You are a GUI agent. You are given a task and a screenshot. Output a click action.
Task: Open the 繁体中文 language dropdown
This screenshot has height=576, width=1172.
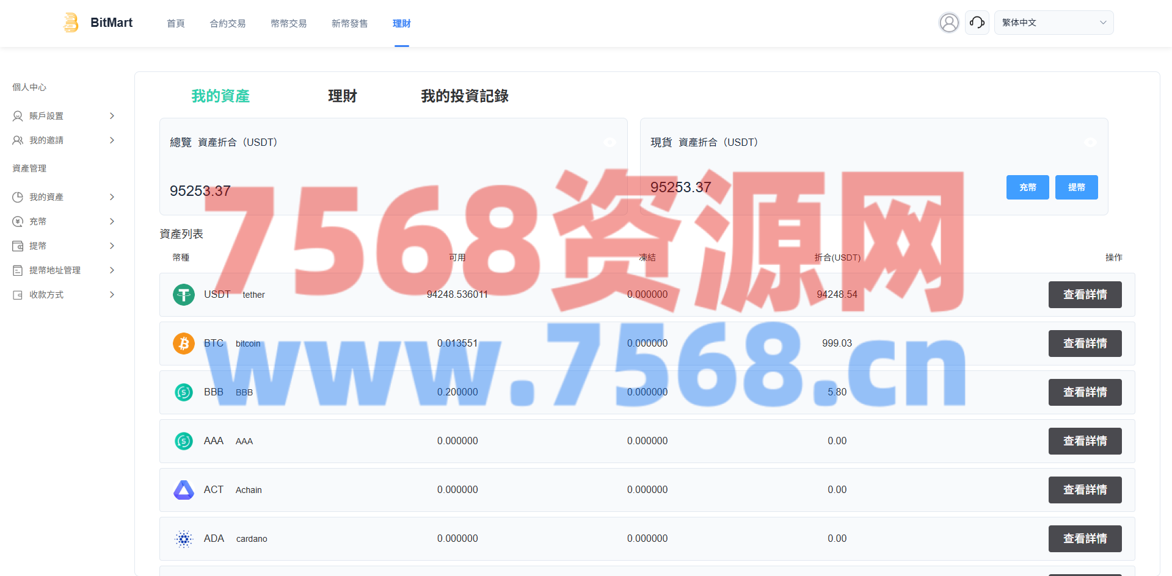pyautogui.click(x=1054, y=23)
